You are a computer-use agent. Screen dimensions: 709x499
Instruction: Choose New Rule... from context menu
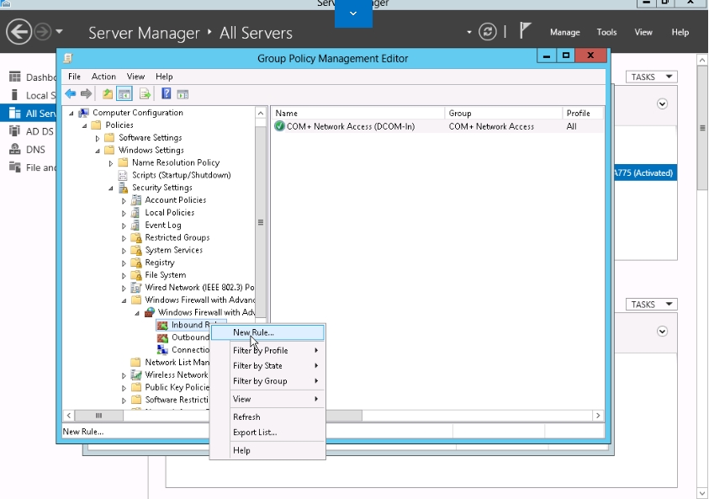253,332
